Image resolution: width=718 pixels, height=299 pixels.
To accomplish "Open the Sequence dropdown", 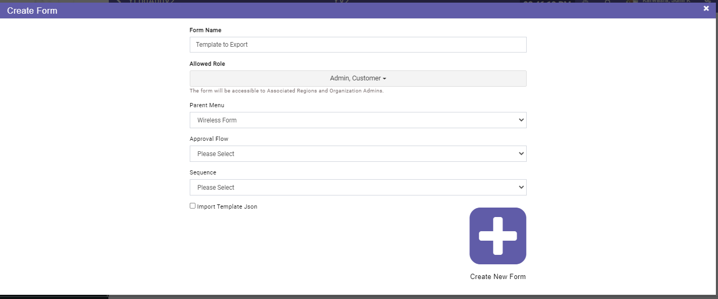I will click(358, 187).
